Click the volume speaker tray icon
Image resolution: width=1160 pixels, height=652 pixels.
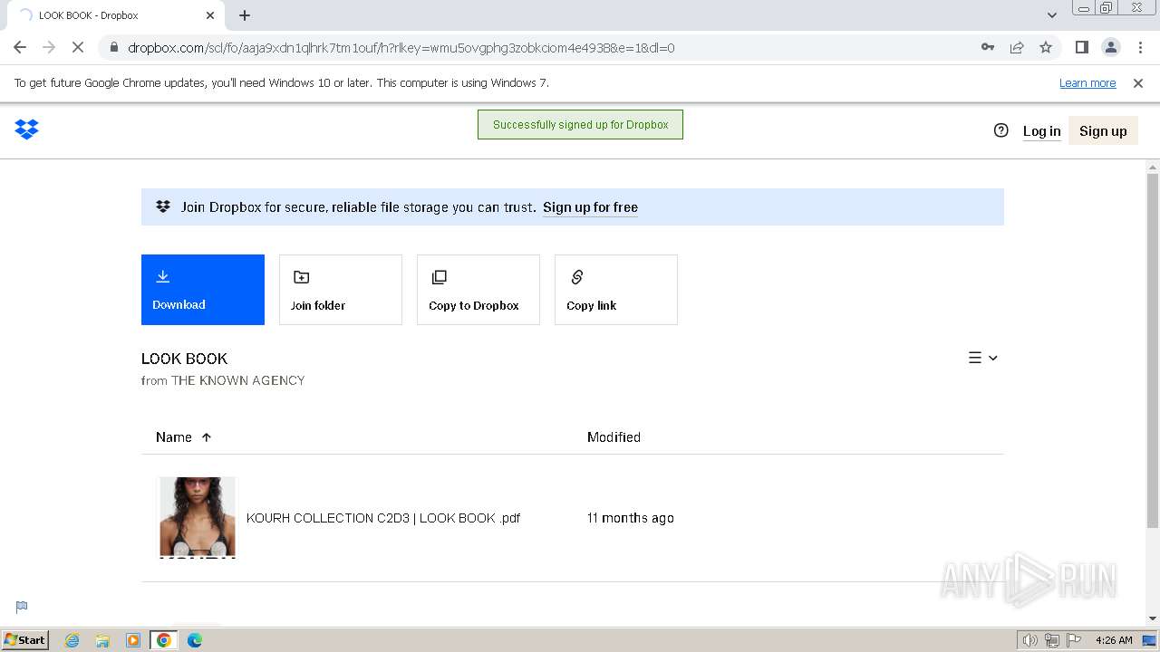click(1030, 640)
